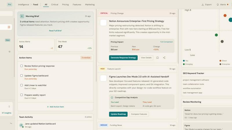Image resolution: width=232 pixels, height=130 pixels.
Task: Click the Competitive Gap Analysis info icon
Action: tap(112, 98)
